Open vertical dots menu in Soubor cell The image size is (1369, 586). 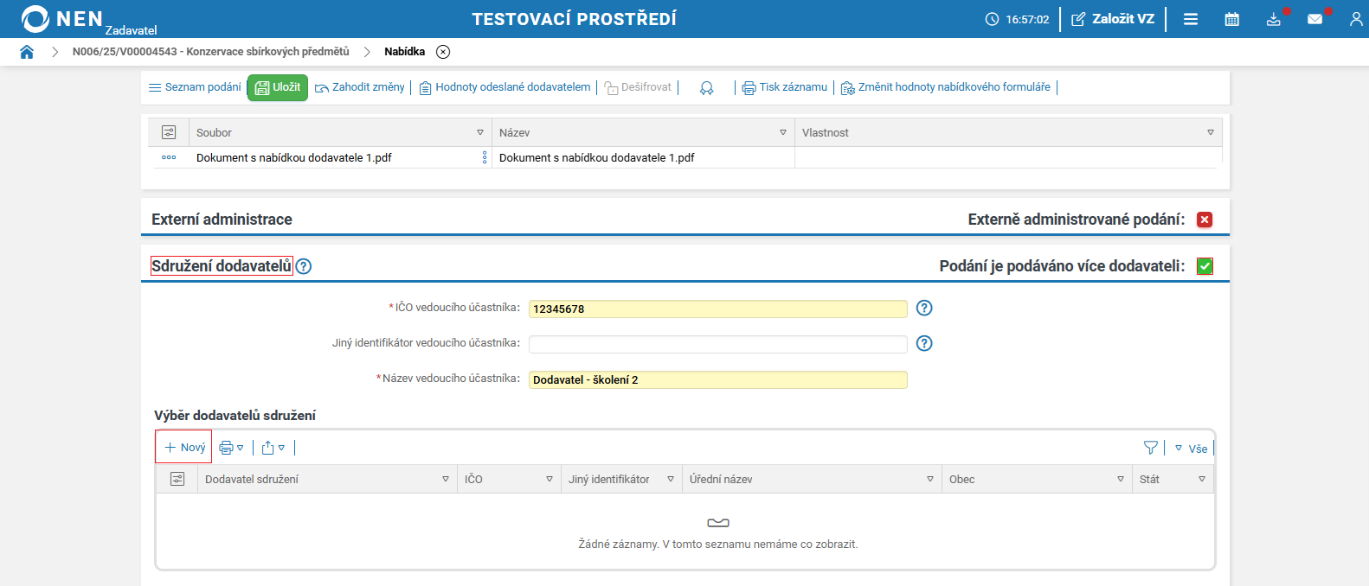pyautogui.click(x=485, y=157)
